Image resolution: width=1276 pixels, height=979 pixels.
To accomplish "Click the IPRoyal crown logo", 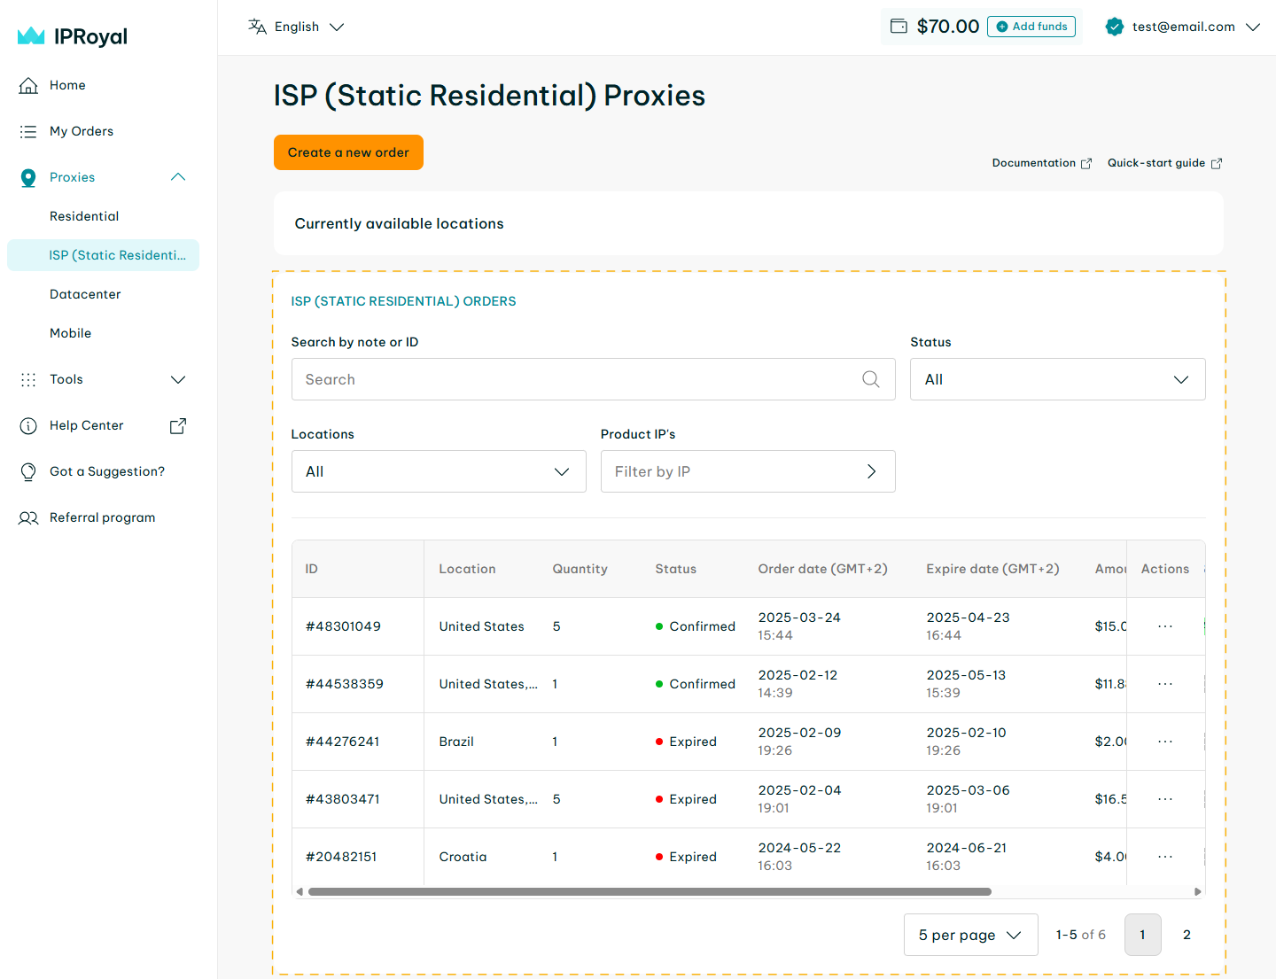I will (31, 36).
